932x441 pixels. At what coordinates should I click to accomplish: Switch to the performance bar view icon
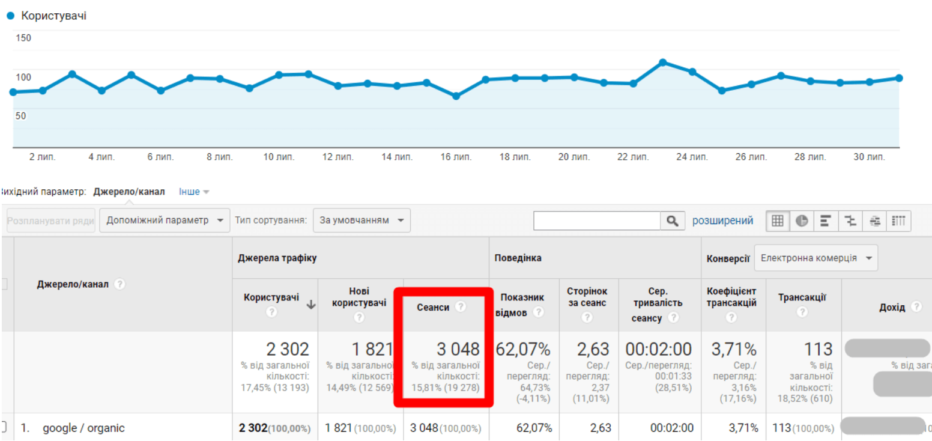[826, 221]
